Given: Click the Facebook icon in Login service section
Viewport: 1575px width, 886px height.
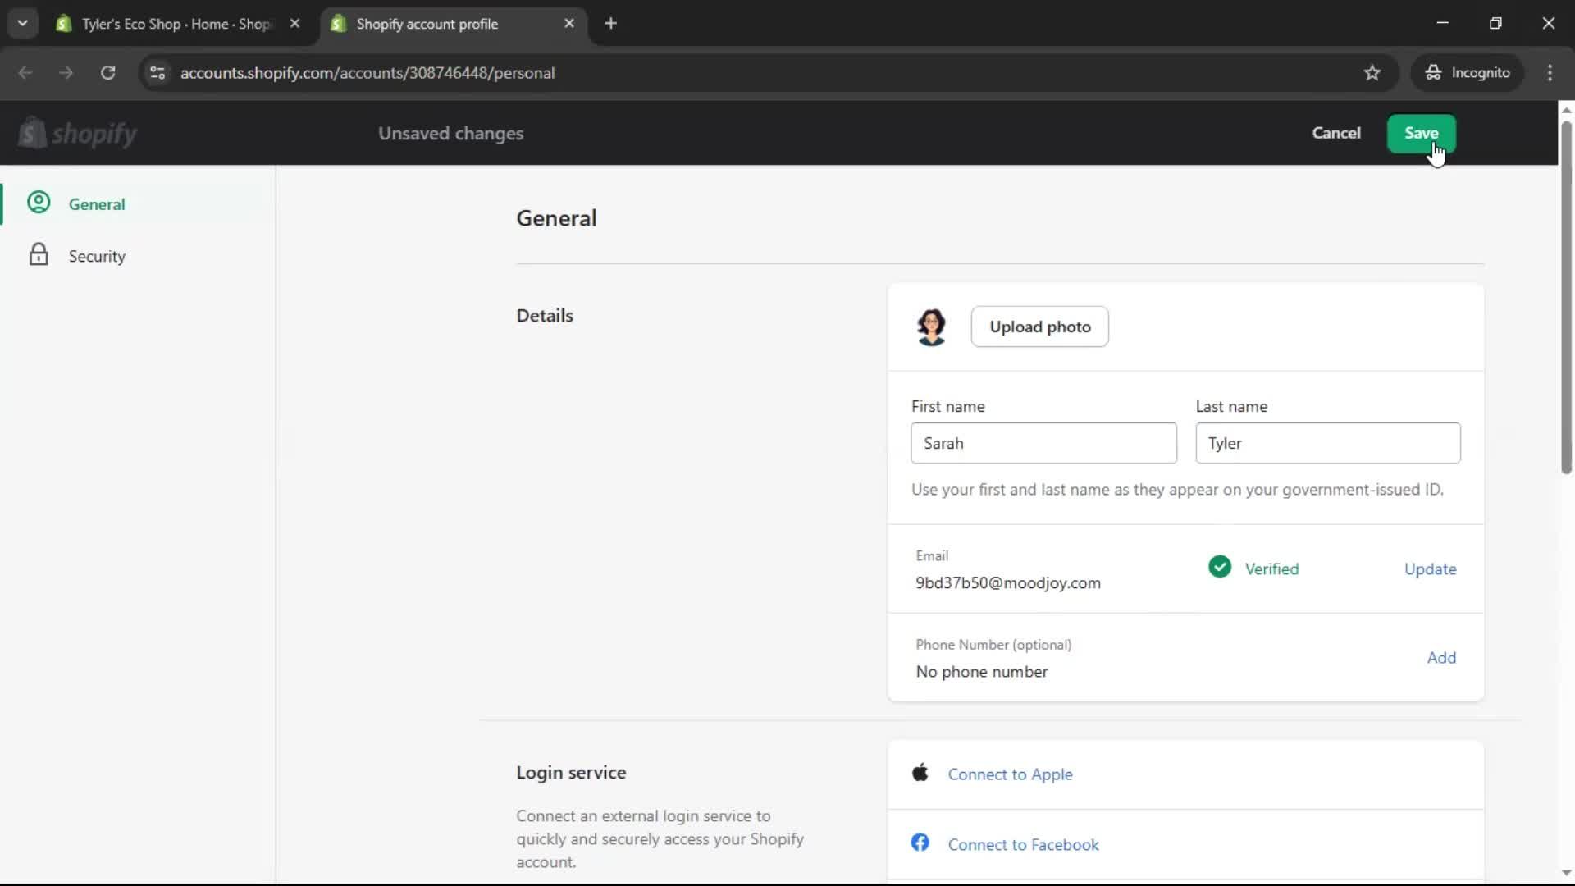Looking at the screenshot, I should (920, 842).
